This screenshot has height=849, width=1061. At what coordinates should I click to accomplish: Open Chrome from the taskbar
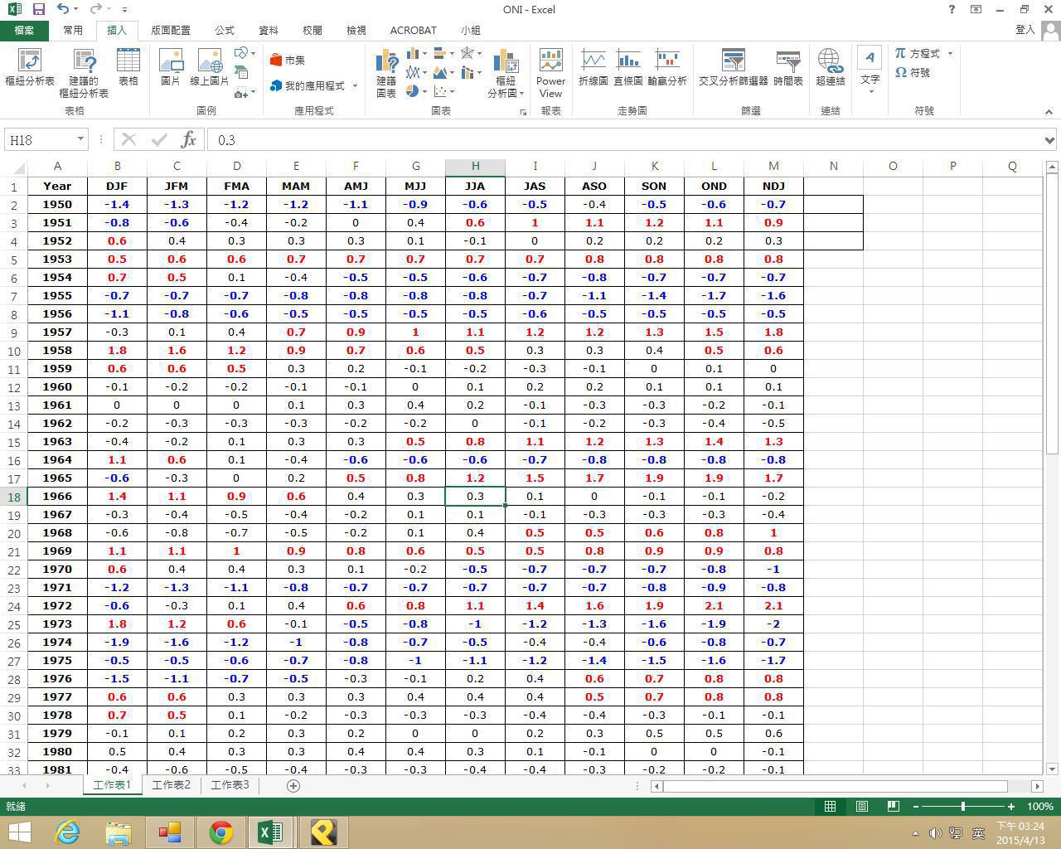point(220,832)
